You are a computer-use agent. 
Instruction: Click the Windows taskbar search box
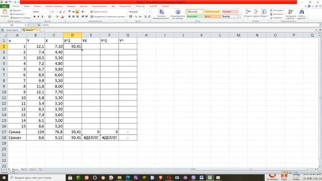tap(37, 177)
